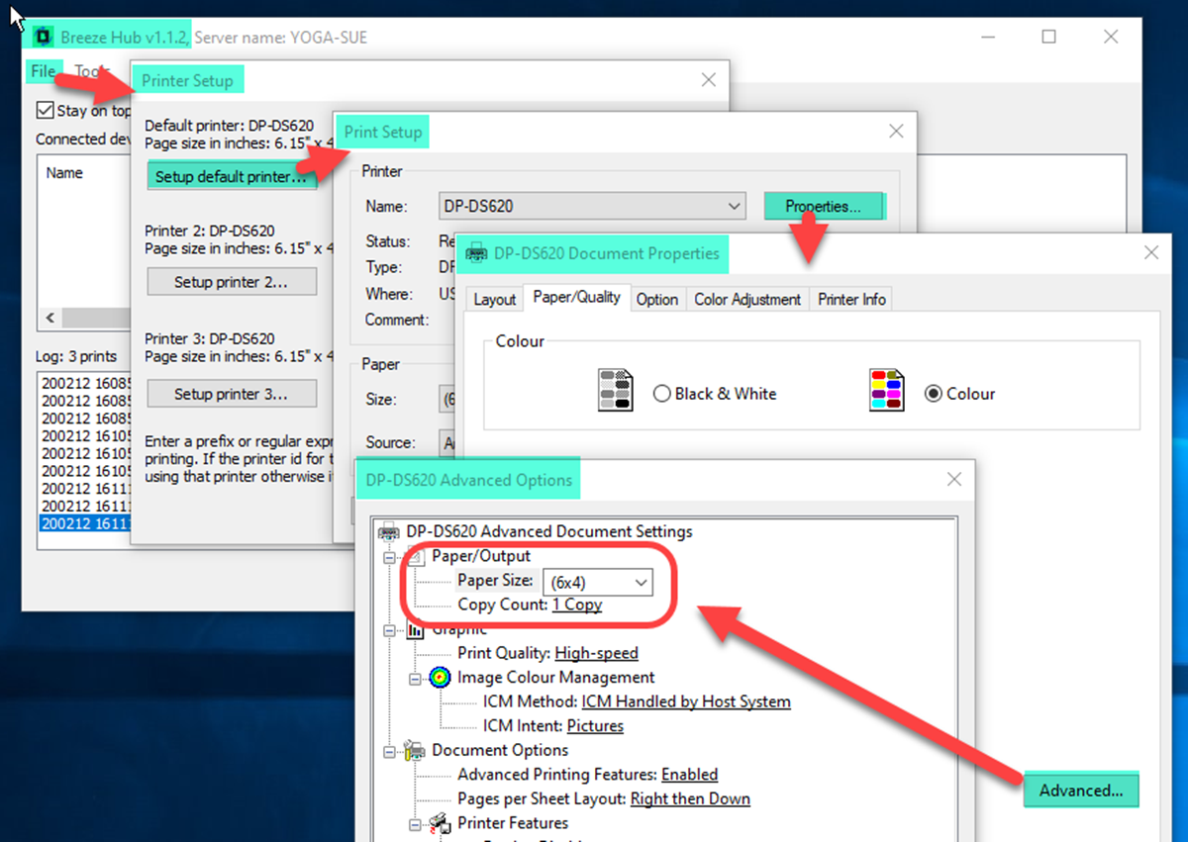Select the first log entry in list

(84, 382)
